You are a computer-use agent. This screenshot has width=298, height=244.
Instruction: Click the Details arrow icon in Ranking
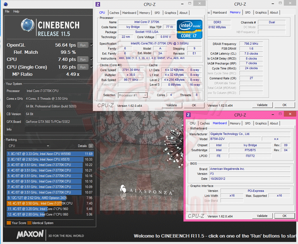(91, 146)
